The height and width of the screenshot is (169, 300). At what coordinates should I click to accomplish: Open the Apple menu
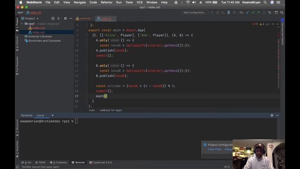(21, 2)
